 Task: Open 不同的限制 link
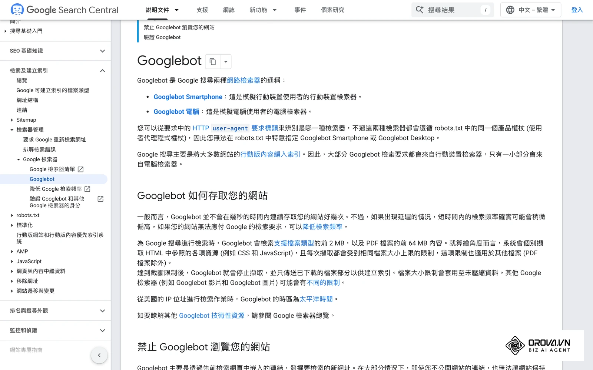pyautogui.click(x=323, y=283)
